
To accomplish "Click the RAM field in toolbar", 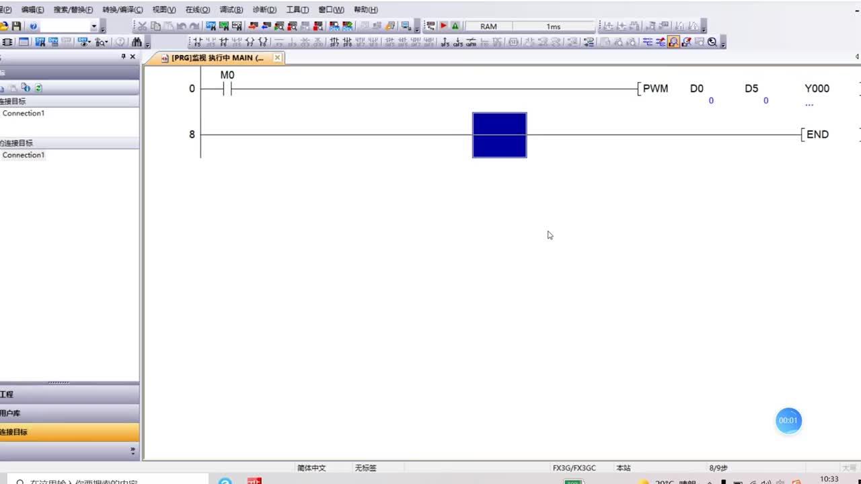I will pos(489,26).
